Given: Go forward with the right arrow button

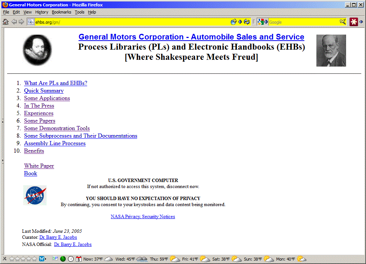Looking at the screenshot, I should pos(21,22).
